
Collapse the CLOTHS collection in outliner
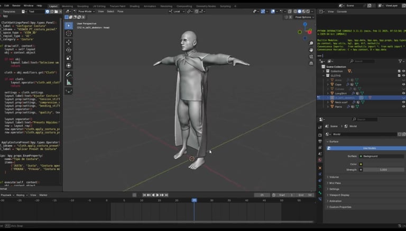[x=324, y=76]
